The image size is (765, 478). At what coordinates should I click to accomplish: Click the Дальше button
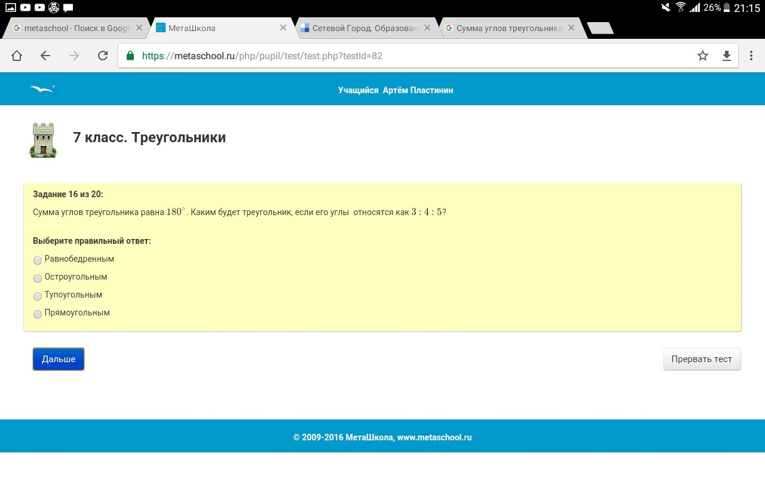[x=59, y=359]
